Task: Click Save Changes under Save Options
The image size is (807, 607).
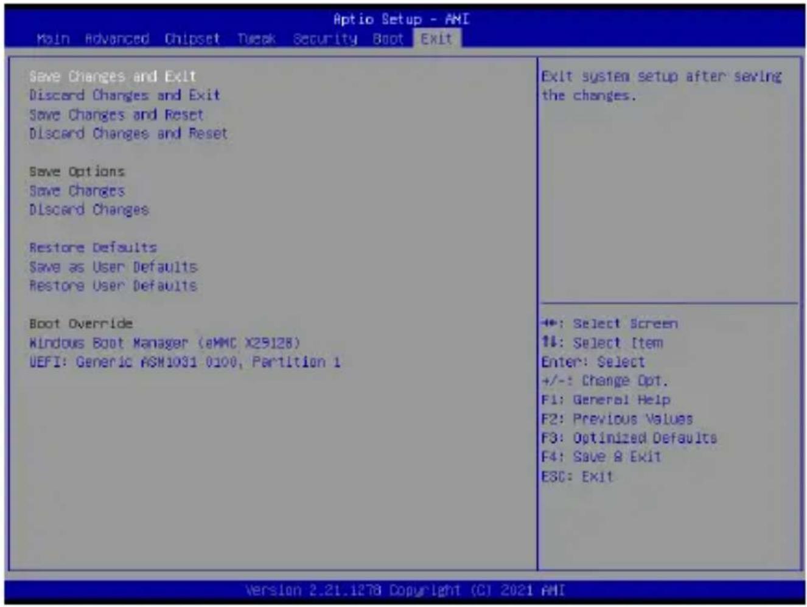Action: (x=77, y=190)
